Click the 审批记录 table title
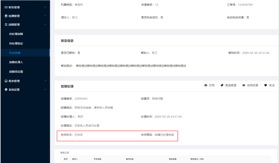 (x=65, y=153)
